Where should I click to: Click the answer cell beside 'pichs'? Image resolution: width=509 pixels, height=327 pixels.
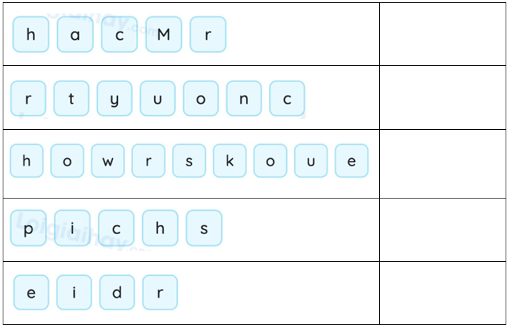pyautogui.click(x=442, y=229)
